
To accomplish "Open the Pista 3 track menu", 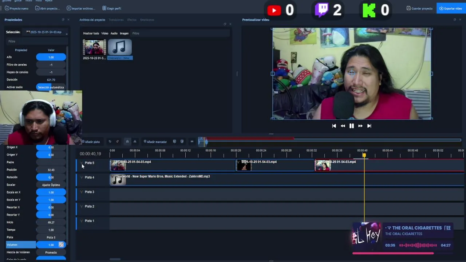I will (x=82, y=192).
